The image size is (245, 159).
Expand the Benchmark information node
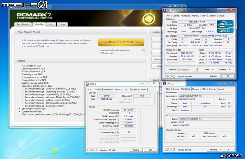point(20,109)
